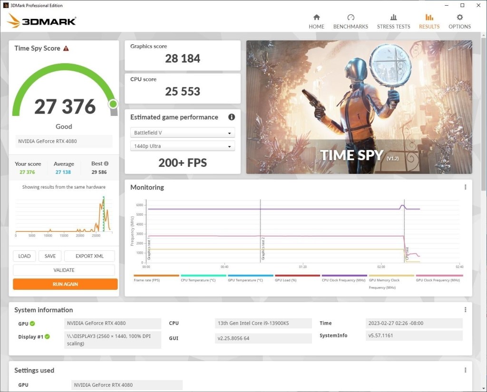
Task: Toggle the GPU Load (%) legend swatch
Action: coord(298,275)
